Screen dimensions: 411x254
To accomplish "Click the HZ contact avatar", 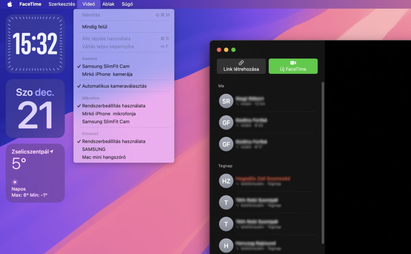I will tap(226, 181).
